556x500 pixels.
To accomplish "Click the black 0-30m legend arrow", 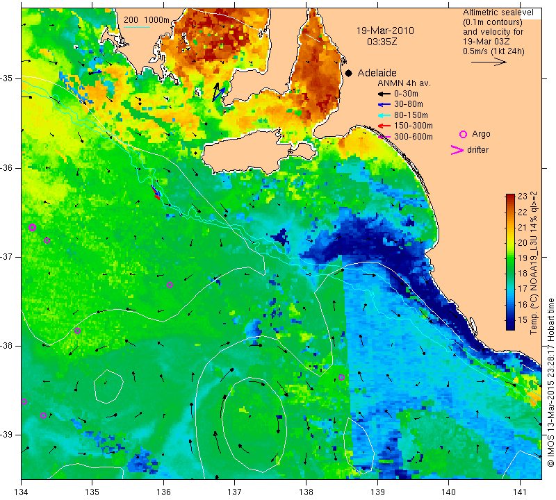I will tap(384, 94).
